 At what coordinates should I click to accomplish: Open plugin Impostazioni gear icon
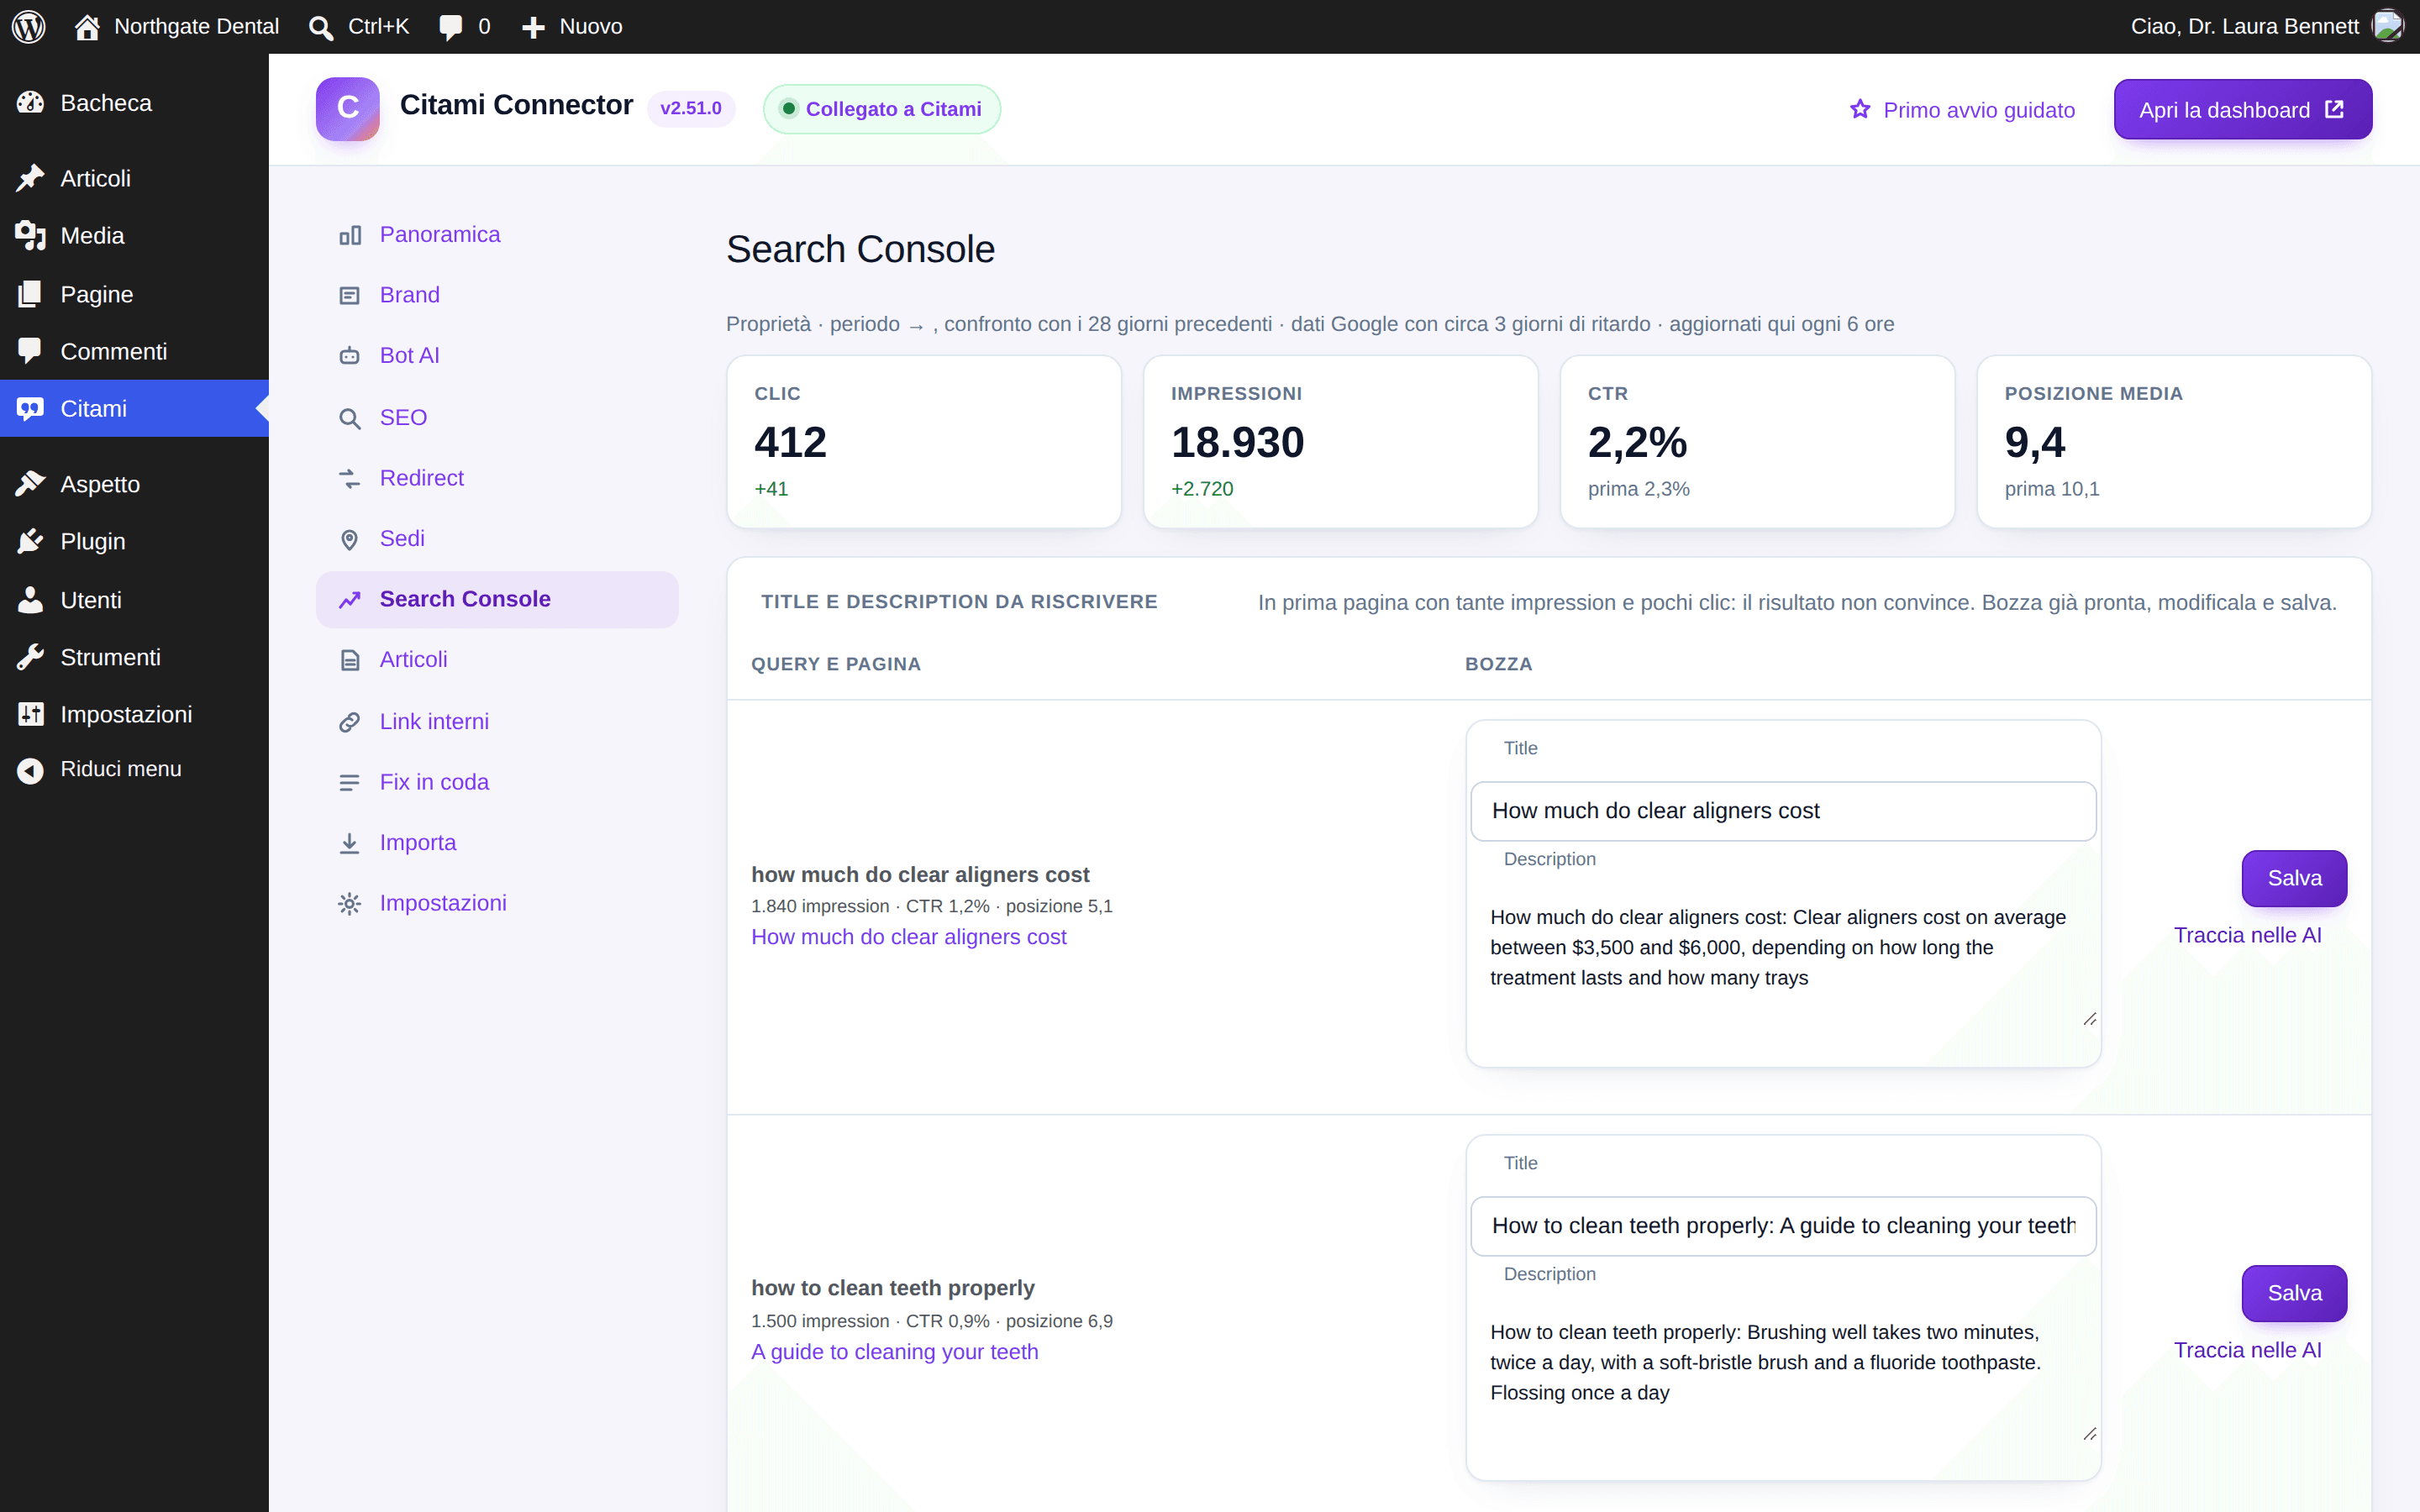click(x=349, y=904)
